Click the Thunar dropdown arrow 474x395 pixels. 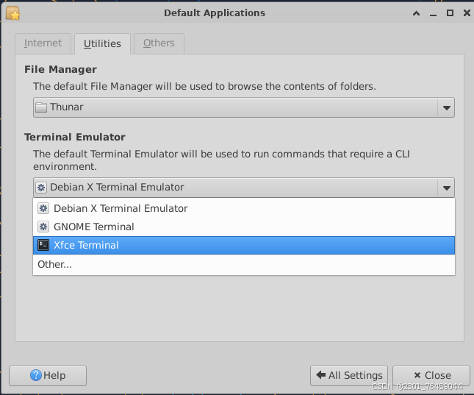[x=446, y=107]
